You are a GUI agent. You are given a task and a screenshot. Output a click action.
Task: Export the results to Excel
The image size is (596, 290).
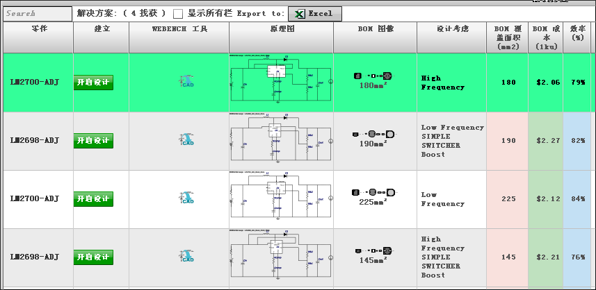(315, 14)
